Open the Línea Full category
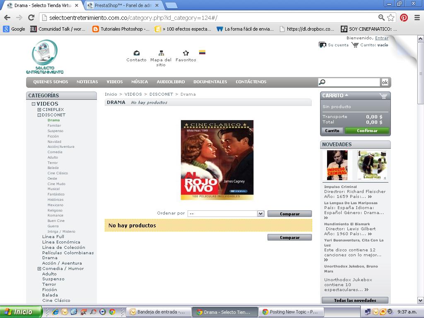 pos(53,236)
